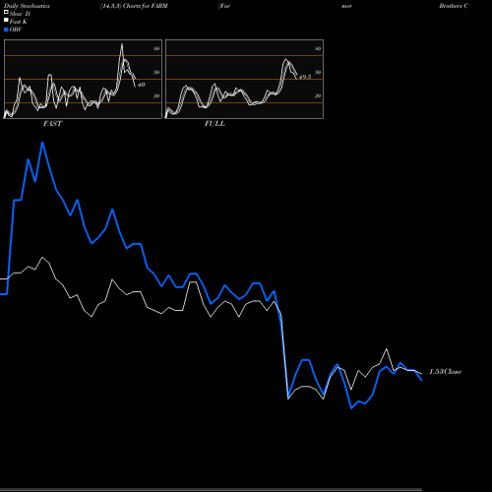Viewport: 492px width, 492px height.
Task: Click the 20 axis label in FAST chart
Action: (156, 95)
